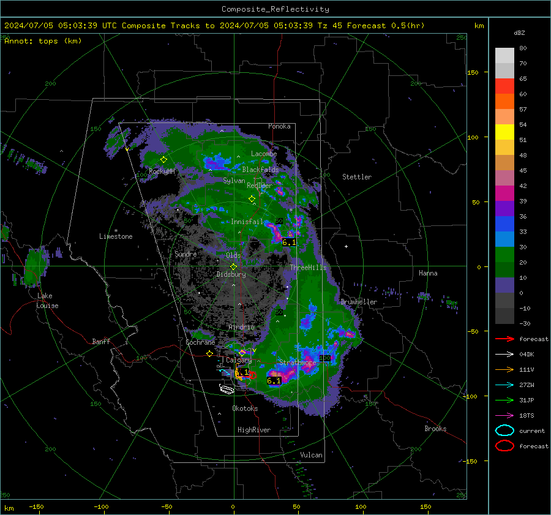The height and width of the screenshot is (515, 551).
Task: Pick the bright green 30 dBZ swatch
Action: 504,255
